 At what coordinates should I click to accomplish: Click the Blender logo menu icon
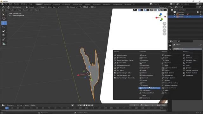click(2, 4)
